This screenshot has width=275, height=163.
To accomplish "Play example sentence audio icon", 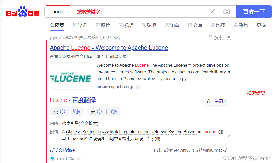I will 221,132.
